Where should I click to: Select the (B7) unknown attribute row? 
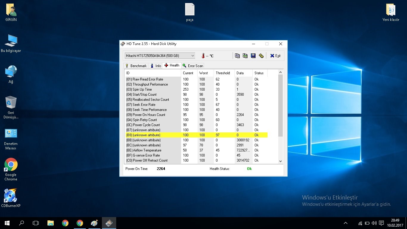[x=196, y=130]
